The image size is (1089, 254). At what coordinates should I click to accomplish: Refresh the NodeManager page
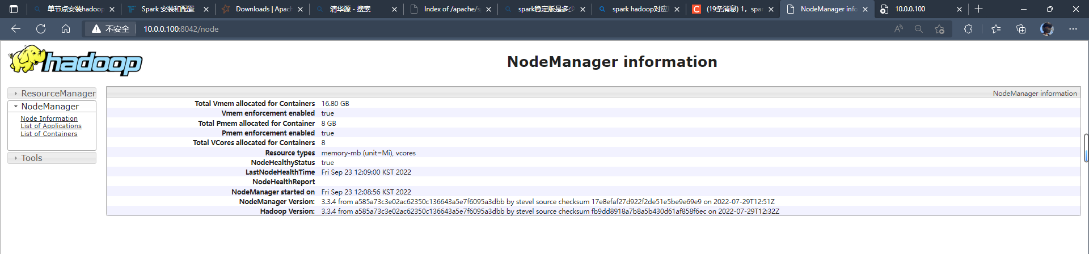click(41, 29)
